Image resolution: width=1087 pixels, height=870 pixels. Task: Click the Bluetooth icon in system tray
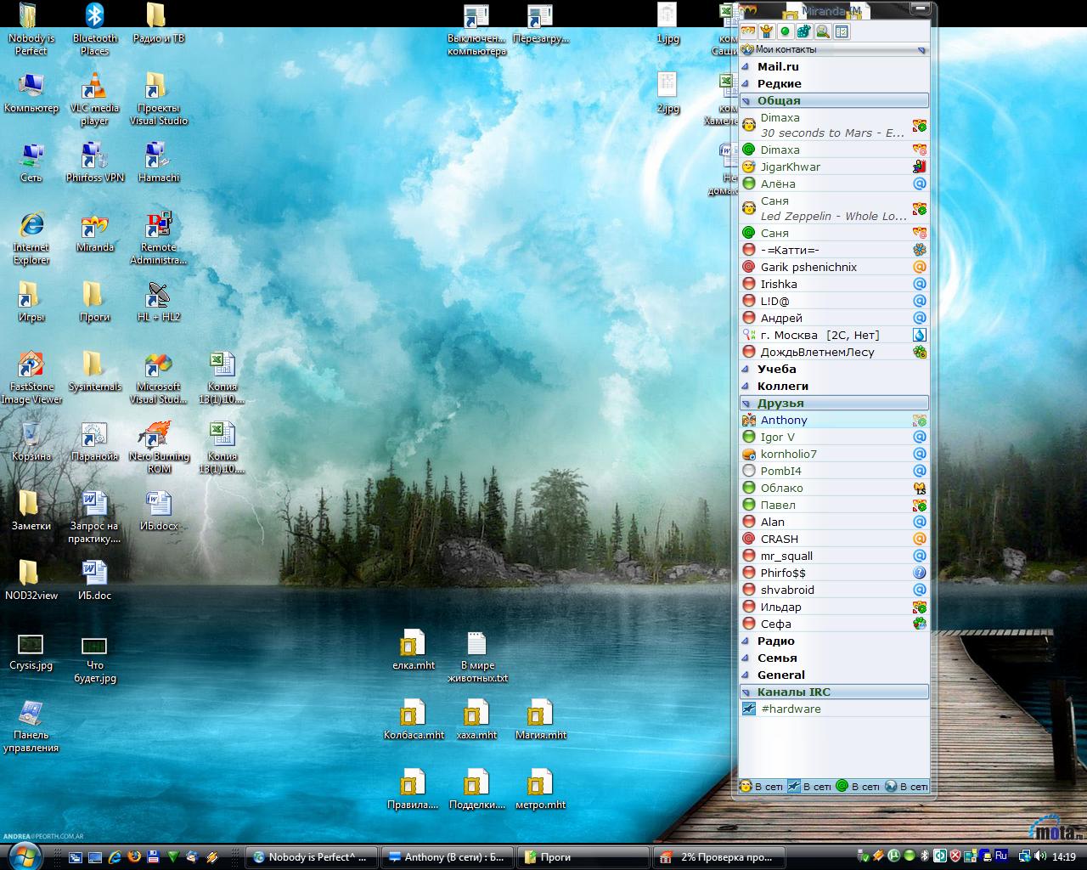click(x=924, y=856)
